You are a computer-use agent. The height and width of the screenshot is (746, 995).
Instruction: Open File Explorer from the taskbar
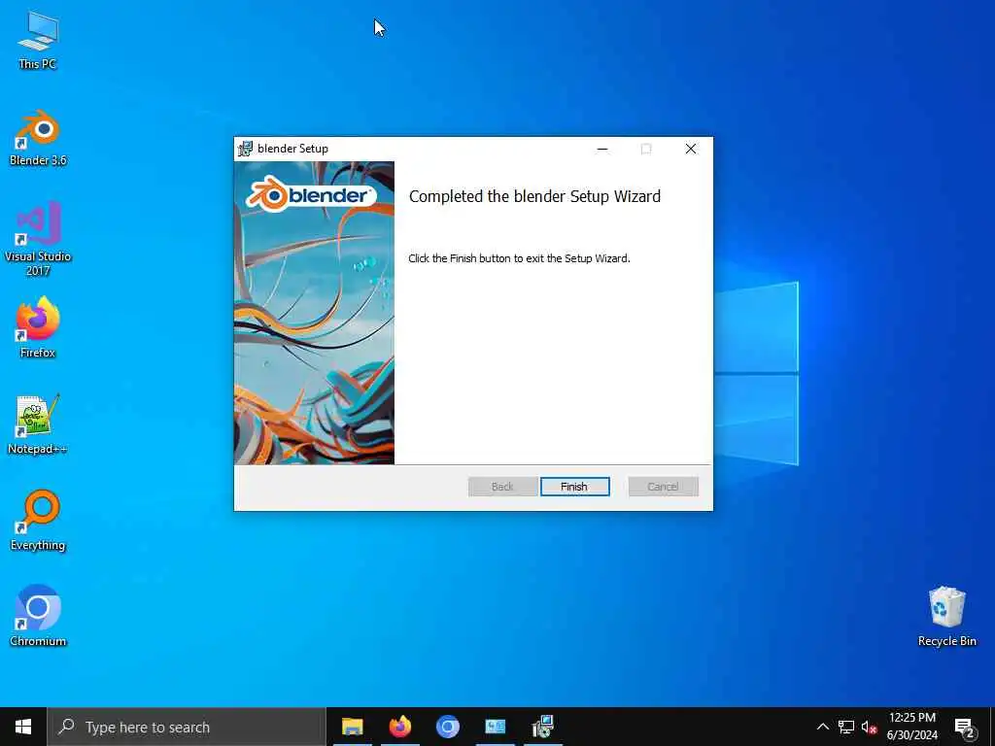(352, 727)
